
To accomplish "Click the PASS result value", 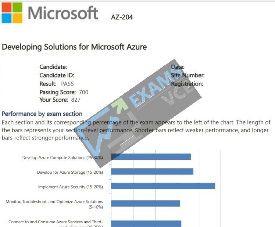I will (67, 84).
